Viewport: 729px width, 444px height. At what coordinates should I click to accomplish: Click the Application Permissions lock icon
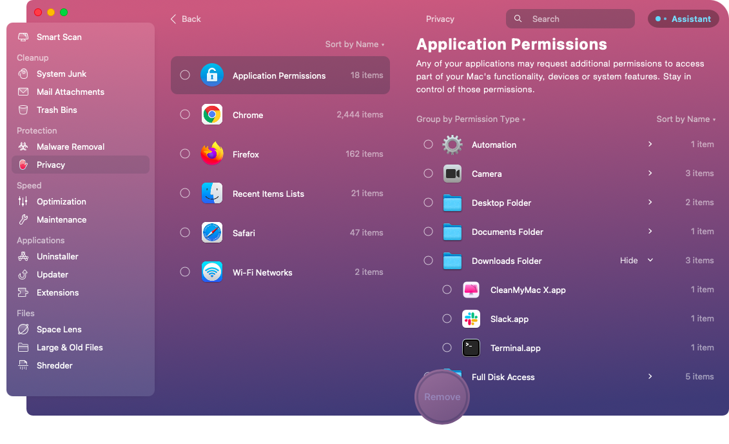(212, 75)
